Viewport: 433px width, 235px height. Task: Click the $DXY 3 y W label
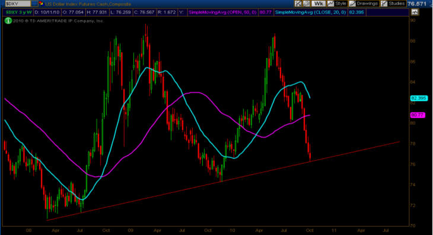[x=18, y=12]
